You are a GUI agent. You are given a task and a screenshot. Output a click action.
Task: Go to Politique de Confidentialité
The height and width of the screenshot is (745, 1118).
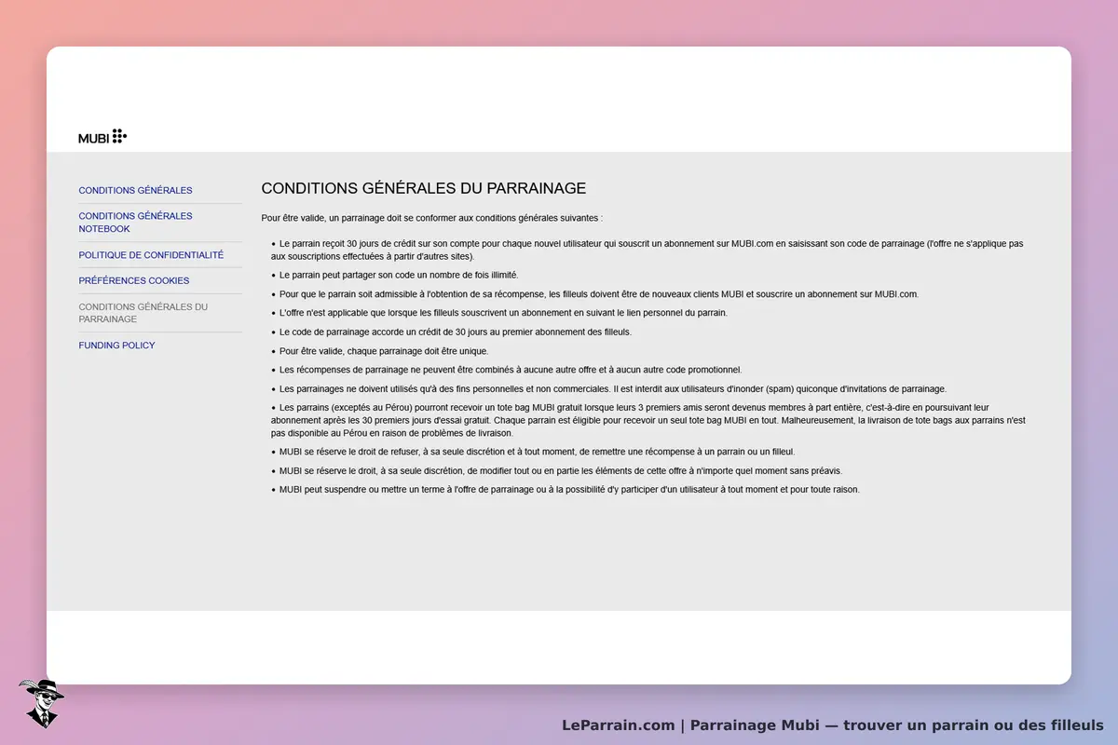pos(151,254)
